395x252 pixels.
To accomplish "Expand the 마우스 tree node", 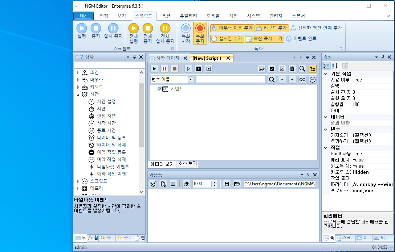I will click(78, 80).
